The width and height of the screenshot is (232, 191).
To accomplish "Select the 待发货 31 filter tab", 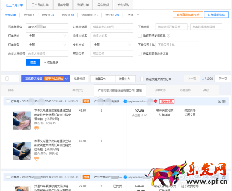I will click(x=48, y=15).
